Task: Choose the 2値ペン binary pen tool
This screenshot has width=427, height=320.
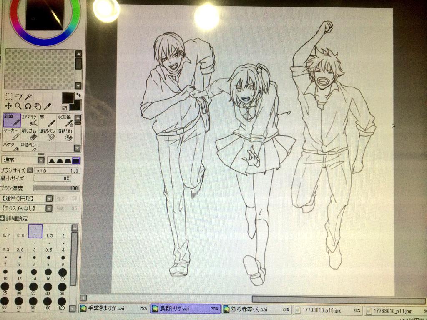Action: pyautogui.click(x=29, y=146)
